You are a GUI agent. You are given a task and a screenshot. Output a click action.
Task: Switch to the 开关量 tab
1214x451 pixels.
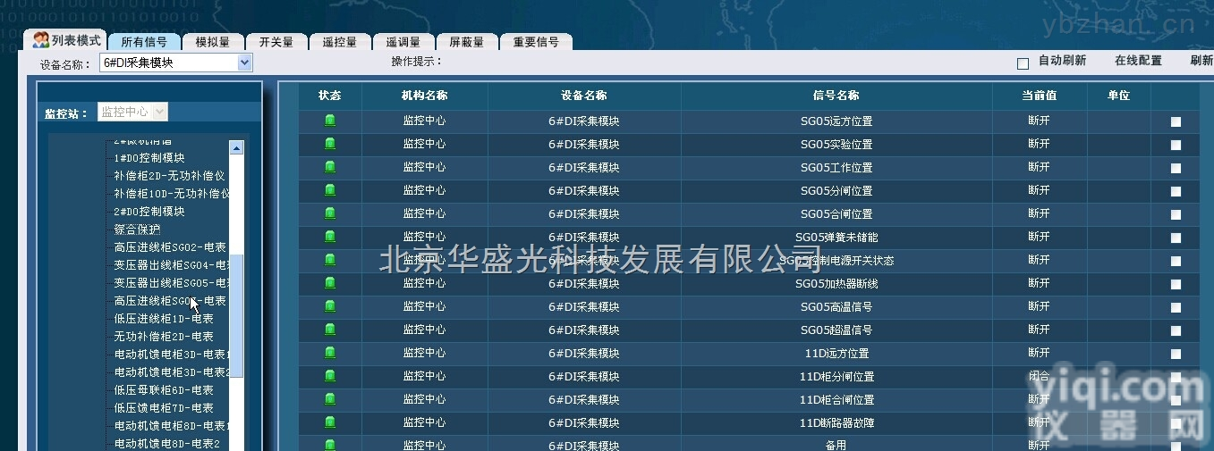click(x=276, y=42)
